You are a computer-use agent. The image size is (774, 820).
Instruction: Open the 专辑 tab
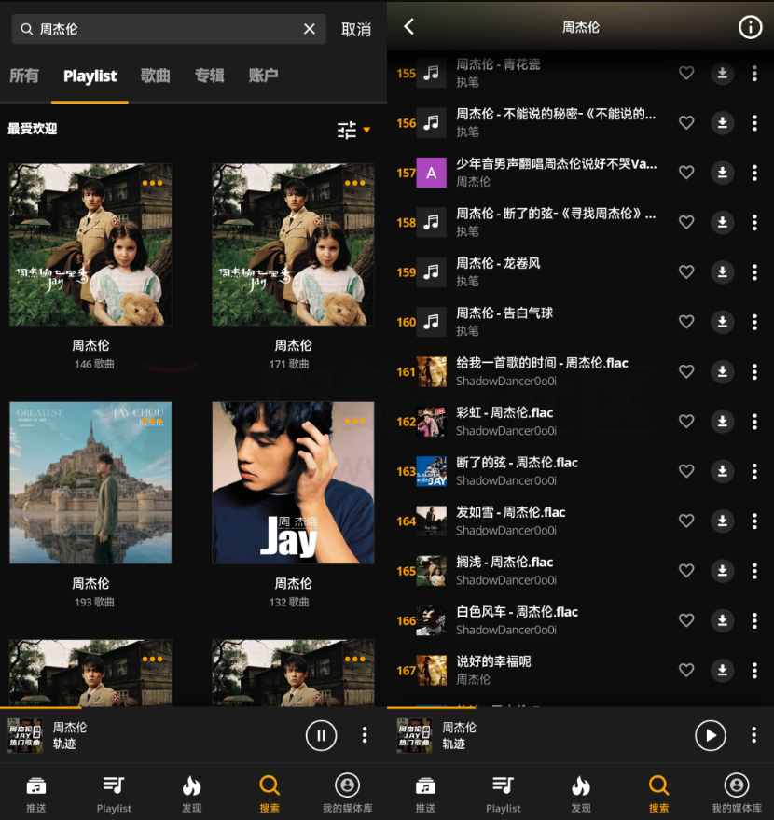(x=210, y=76)
